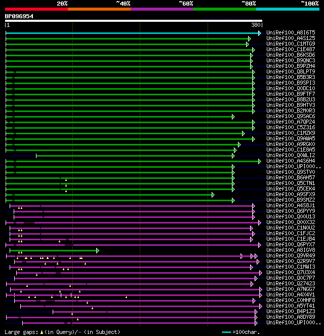The height and width of the screenshot is (336, 324).
Task: Click the UniRef100_A9RGK0 label
Action: click(x=291, y=144)
